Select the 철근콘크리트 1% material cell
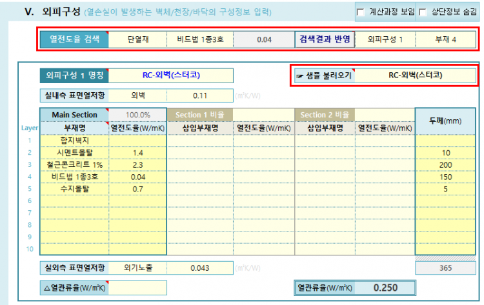The image size is (484, 305). point(74,164)
